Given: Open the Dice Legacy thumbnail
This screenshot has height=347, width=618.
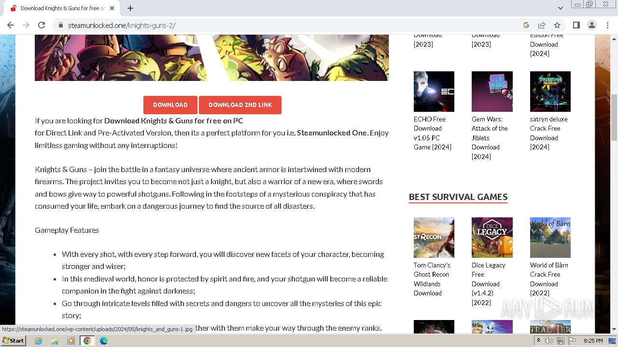Looking at the screenshot, I should tap(492, 238).
